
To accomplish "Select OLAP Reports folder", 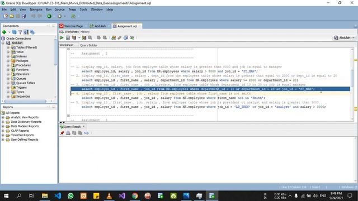I will click(x=20, y=131).
